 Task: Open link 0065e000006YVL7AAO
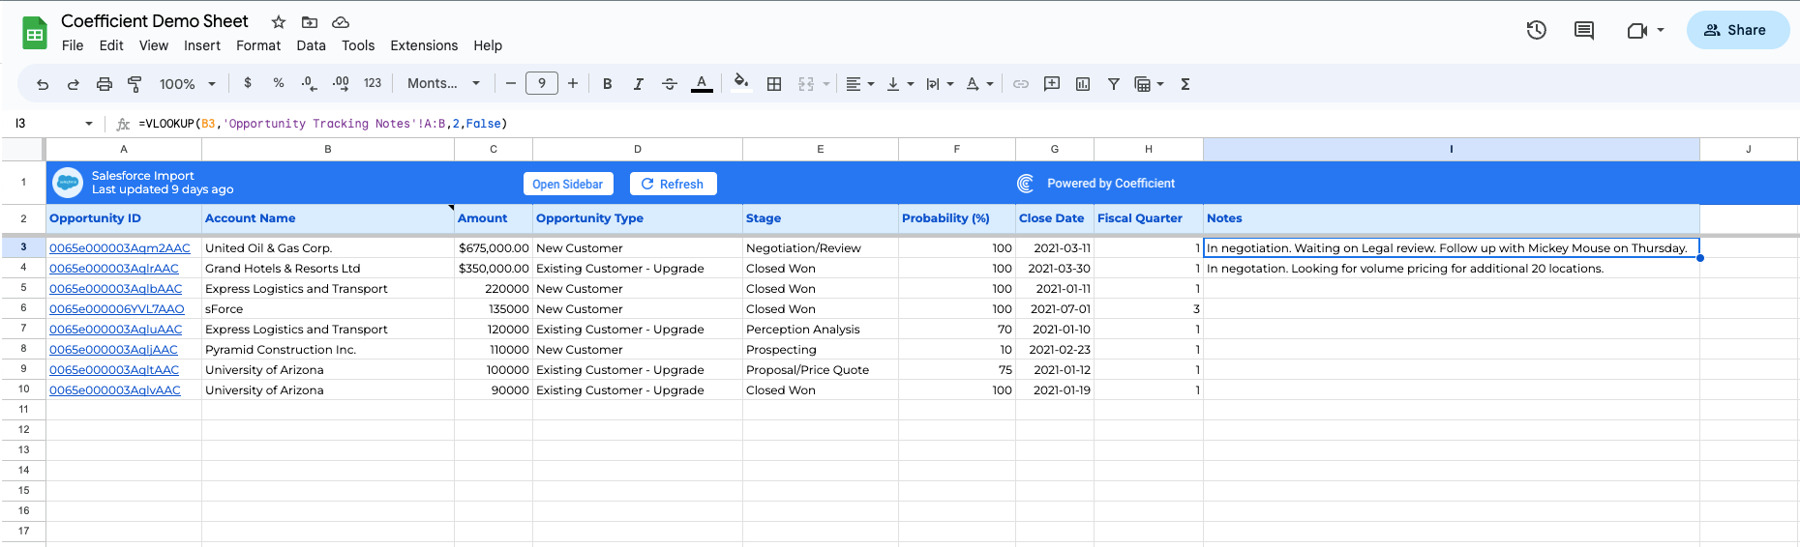[117, 309]
